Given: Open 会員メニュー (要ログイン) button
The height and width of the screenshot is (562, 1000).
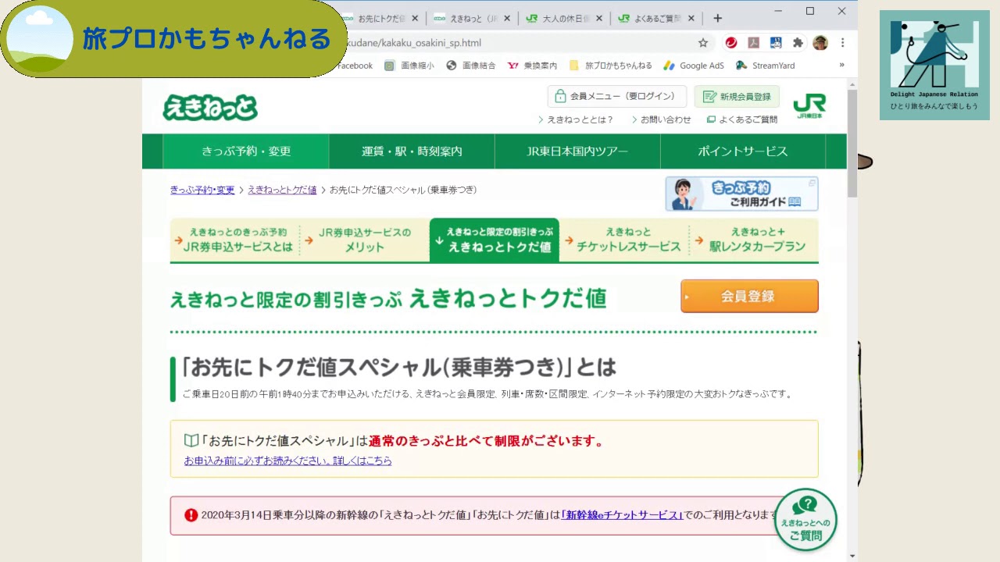Looking at the screenshot, I should [617, 97].
